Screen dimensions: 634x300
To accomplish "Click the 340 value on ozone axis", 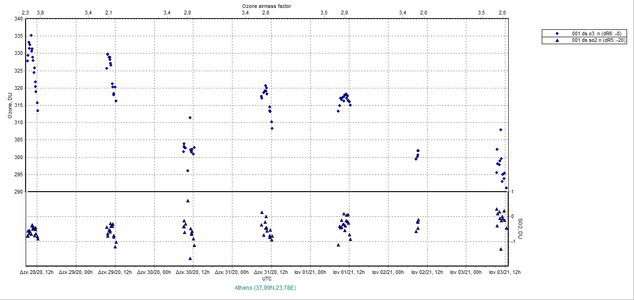I will click(x=18, y=19).
